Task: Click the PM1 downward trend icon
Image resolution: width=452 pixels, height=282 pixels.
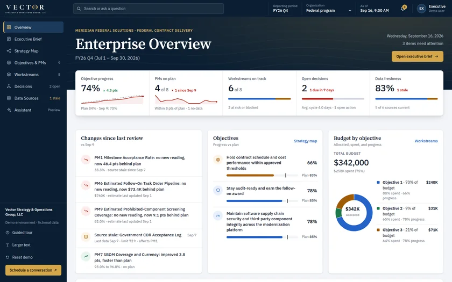Action: tap(86, 160)
